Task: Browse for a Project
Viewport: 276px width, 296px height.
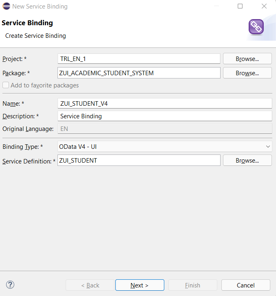Action: tap(247, 59)
